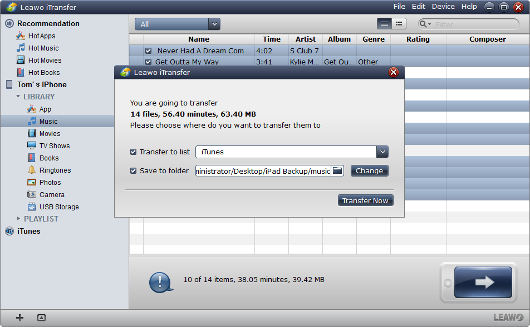Open the search filter options arrow
Screen dimensions: 530x327
[430, 24]
